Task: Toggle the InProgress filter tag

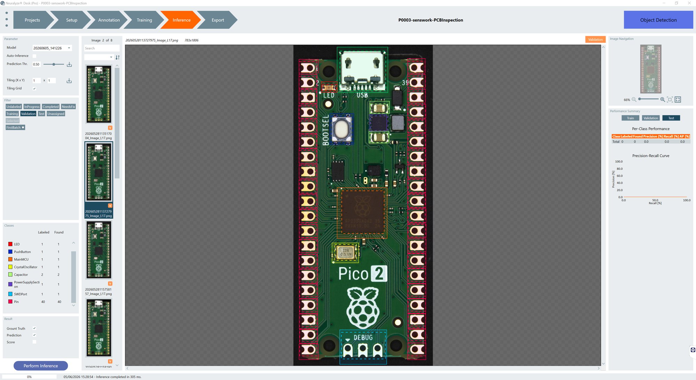Action: click(x=32, y=107)
